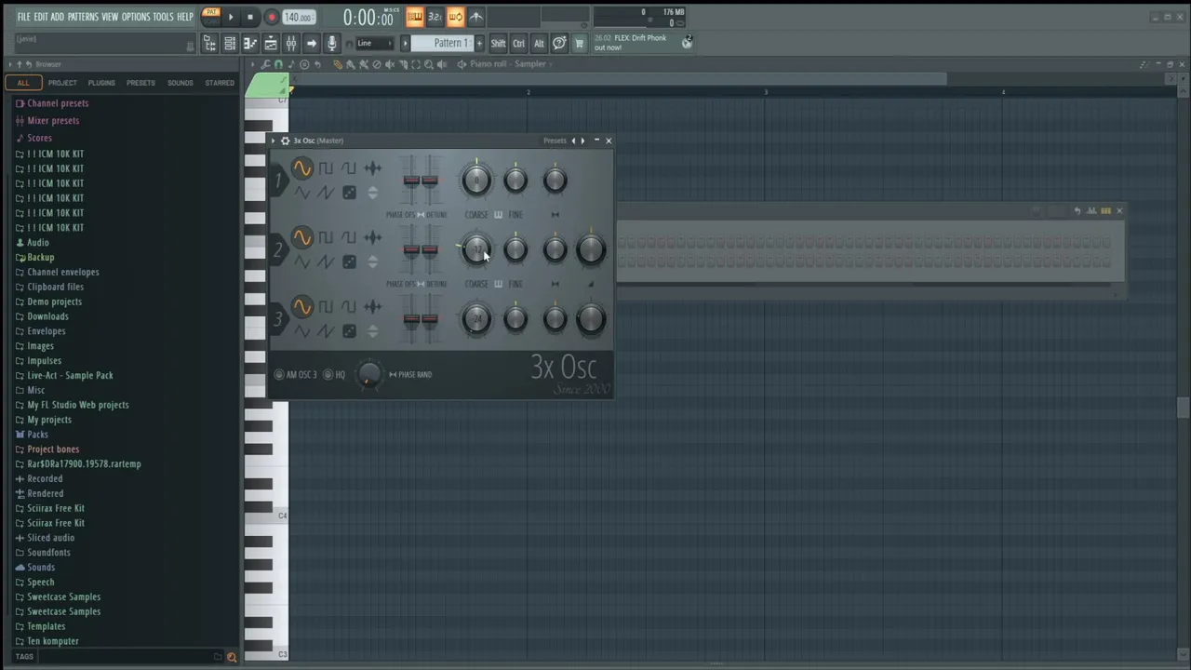1191x670 pixels.
Task: Click oscillator 1 phase offset slider
Action: (x=410, y=181)
